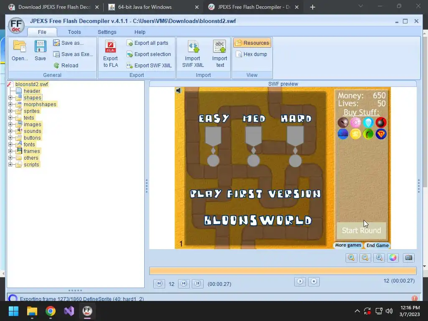This screenshot has width=428, height=321.
Task: Click Import SWF XML icon
Action: (x=193, y=54)
